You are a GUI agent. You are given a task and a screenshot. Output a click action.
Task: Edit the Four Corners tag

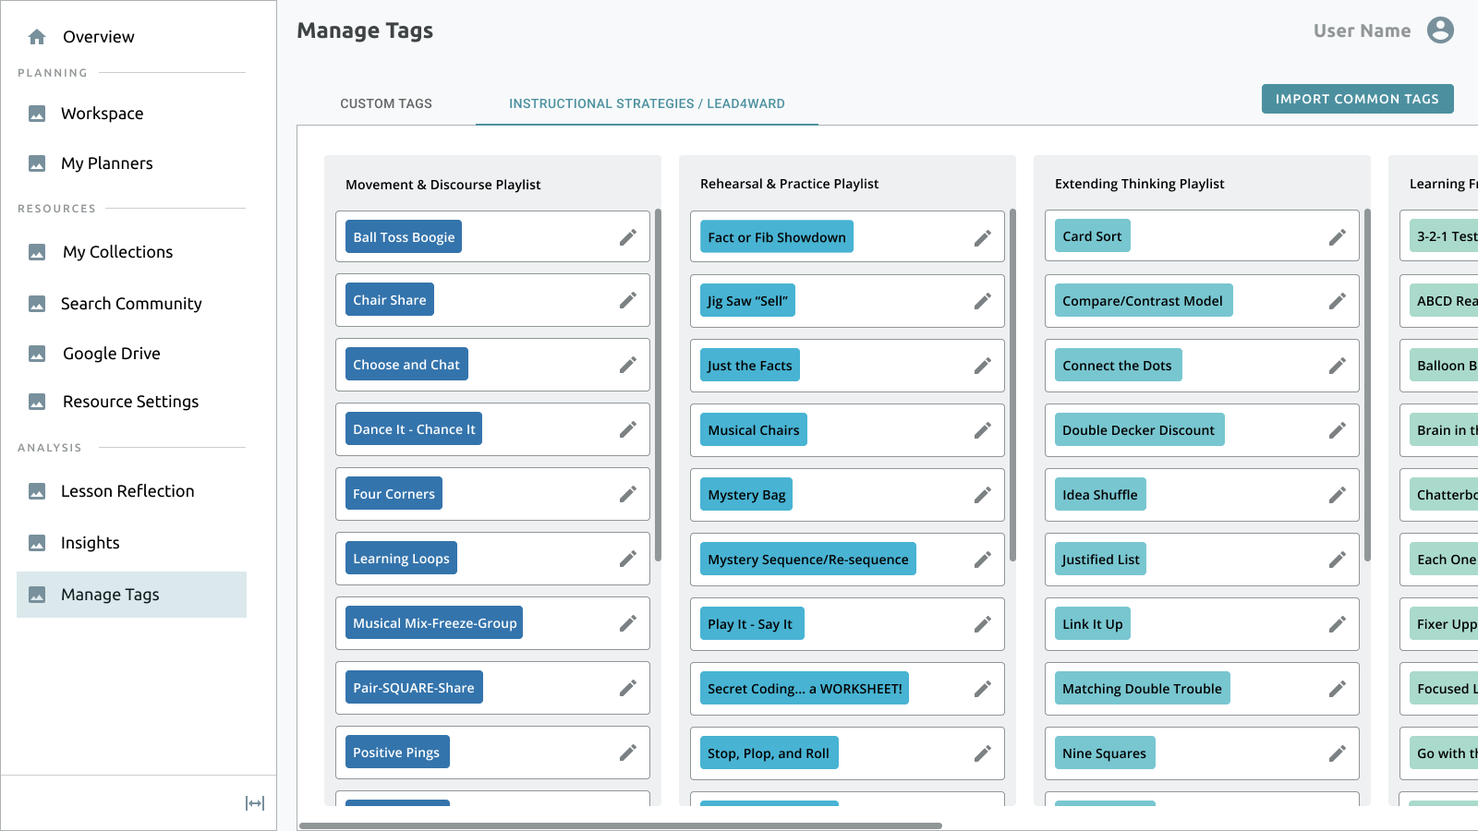[x=628, y=494]
